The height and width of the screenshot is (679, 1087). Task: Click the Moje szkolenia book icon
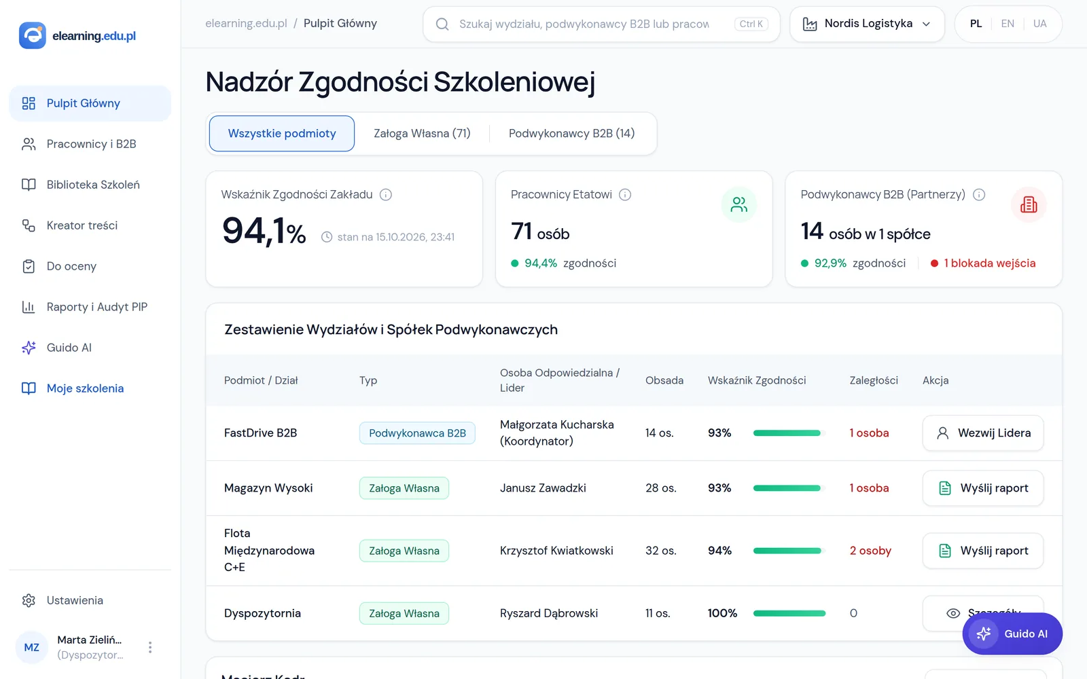29,388
